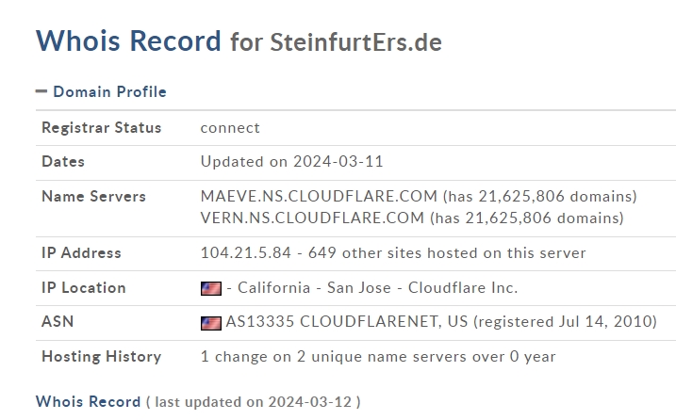Click the Whois Record page heading
The image size is (676, 420).
(128, 40)
